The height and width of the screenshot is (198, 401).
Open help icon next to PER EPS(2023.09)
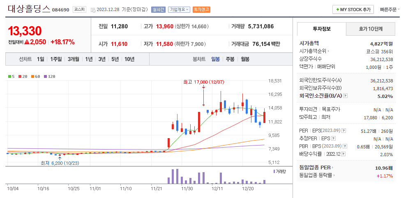pyautogui.click(x=344, y=131)
